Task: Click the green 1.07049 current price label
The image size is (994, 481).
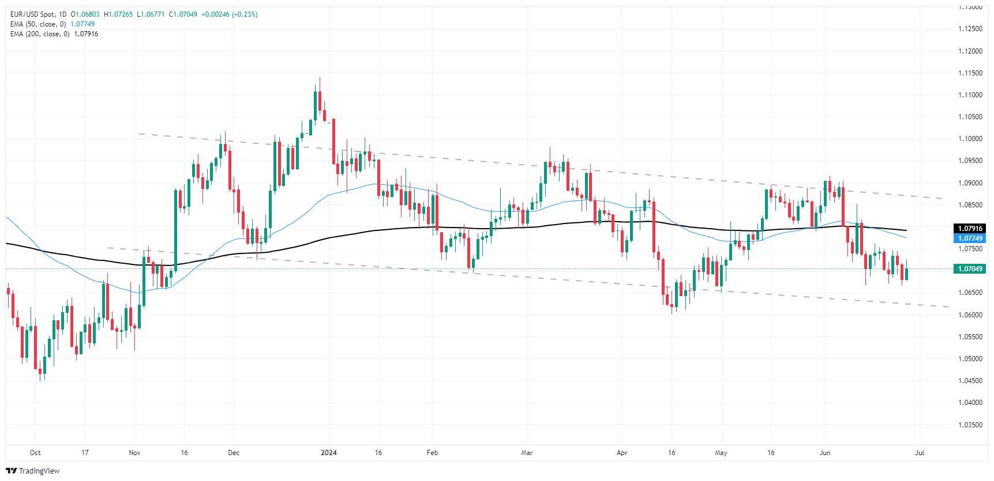Action: pyautogui.click(x=970, y=269)
